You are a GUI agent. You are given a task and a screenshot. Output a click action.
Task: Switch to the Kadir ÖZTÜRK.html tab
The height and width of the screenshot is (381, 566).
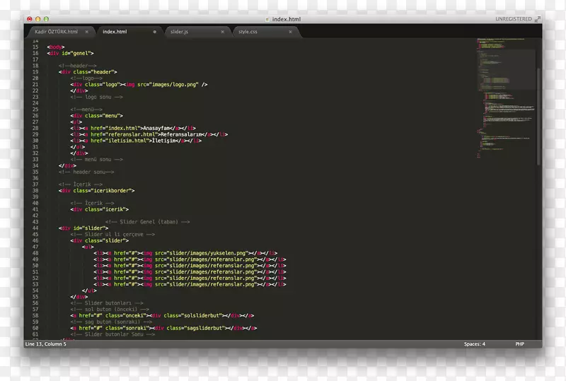pos(56,32)
